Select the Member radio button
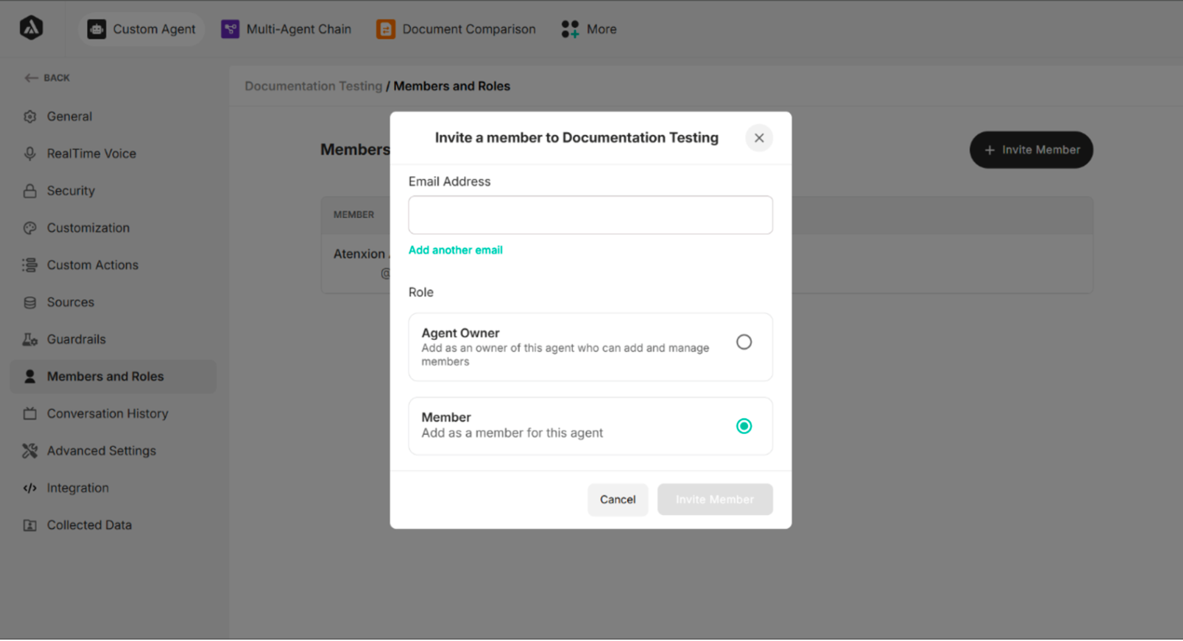1183x641 pixels. 744,427
